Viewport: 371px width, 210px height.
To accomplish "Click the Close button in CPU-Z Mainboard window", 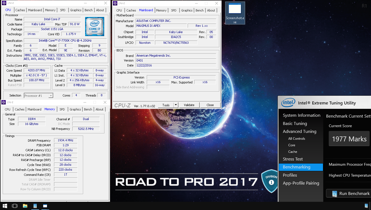I will click(210, 105).
